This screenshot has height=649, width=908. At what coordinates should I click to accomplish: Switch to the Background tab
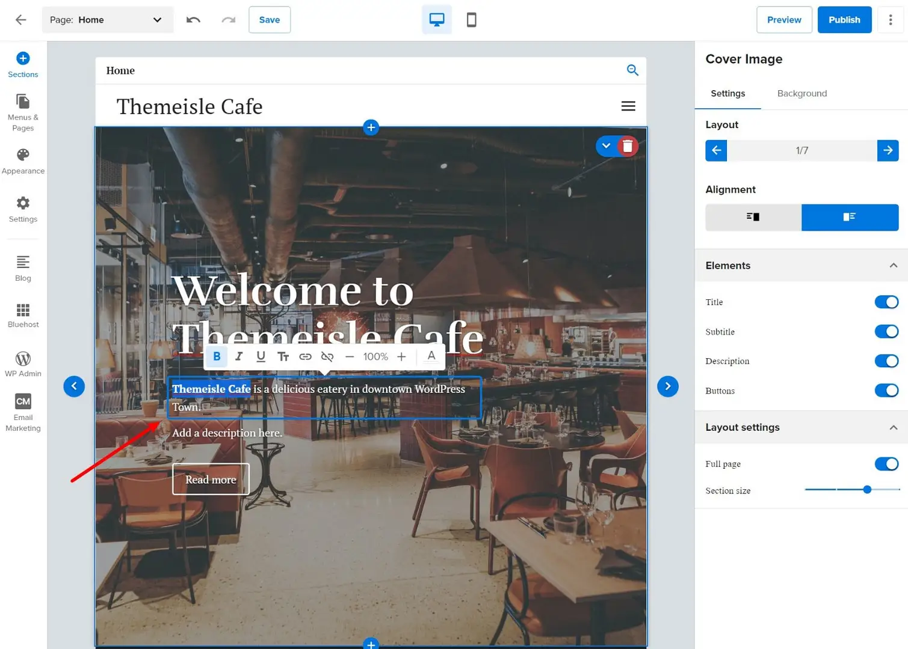click(801, 93)
